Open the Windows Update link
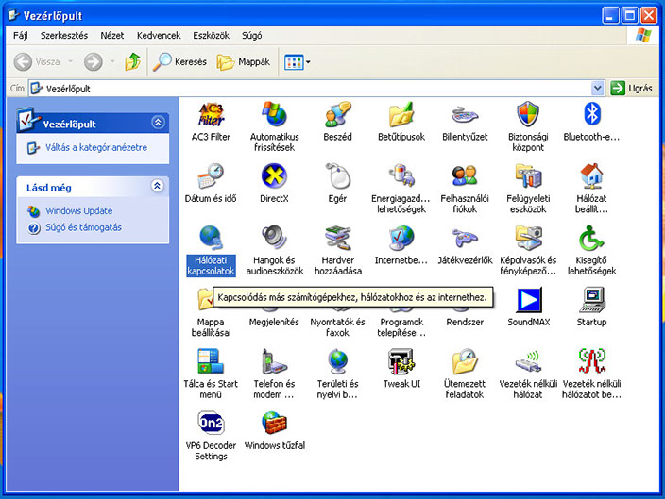The height and width of the screenshot is (499, 665). point(79,211)
